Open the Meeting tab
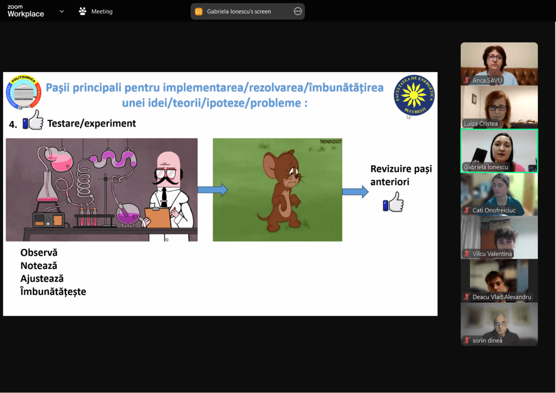 click(96, 11)
